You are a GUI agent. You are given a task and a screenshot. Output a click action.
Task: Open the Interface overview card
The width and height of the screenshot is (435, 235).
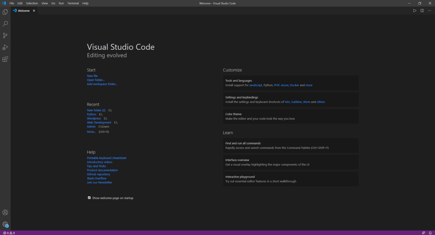(x=291, y=162)
